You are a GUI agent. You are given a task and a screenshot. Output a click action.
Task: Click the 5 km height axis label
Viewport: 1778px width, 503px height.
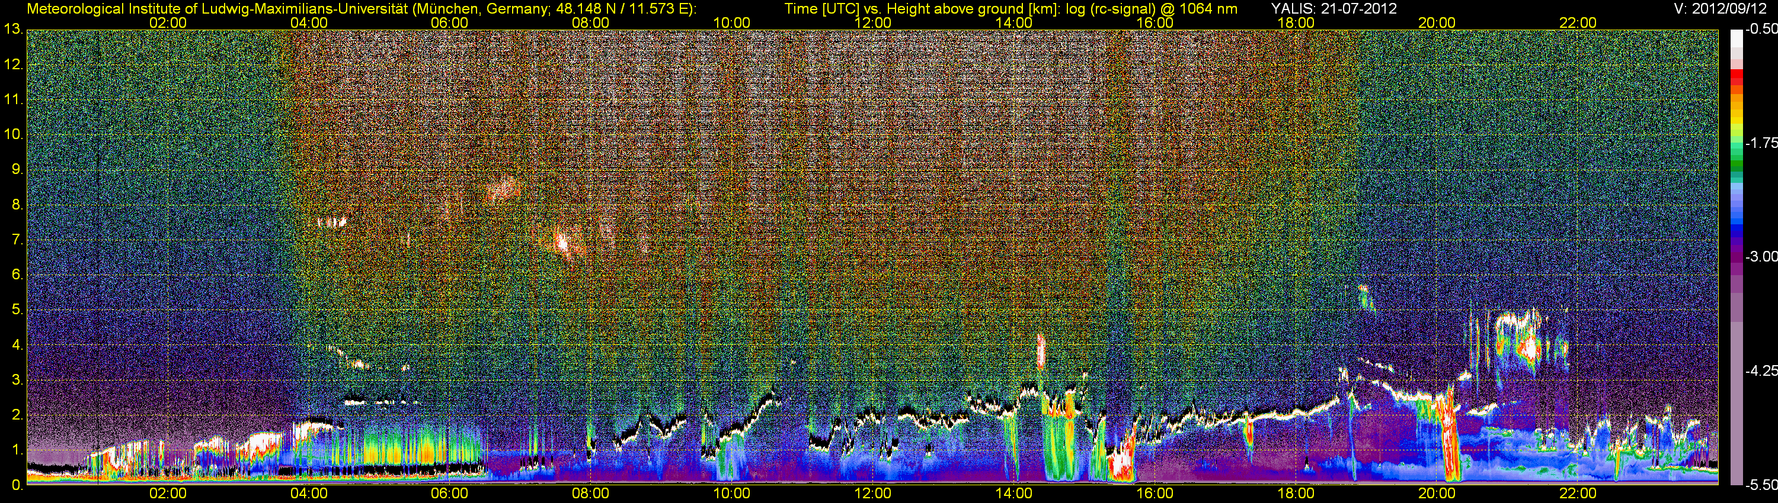click(17, 310)
